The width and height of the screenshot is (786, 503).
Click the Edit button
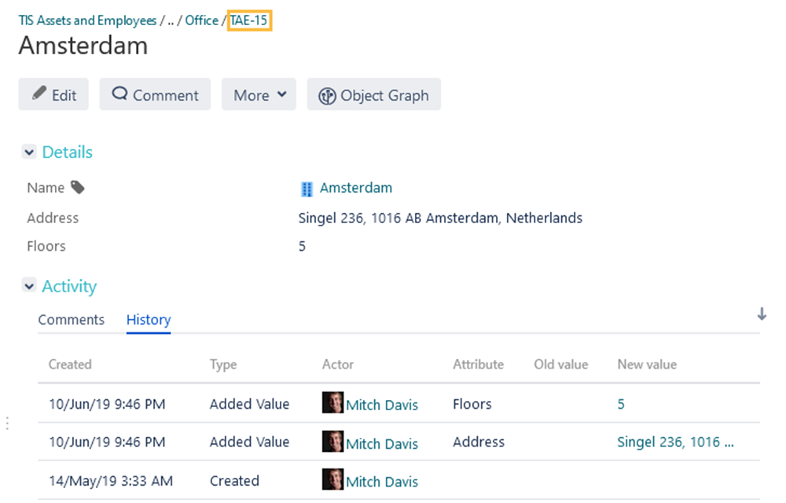(x=53, y=94)
